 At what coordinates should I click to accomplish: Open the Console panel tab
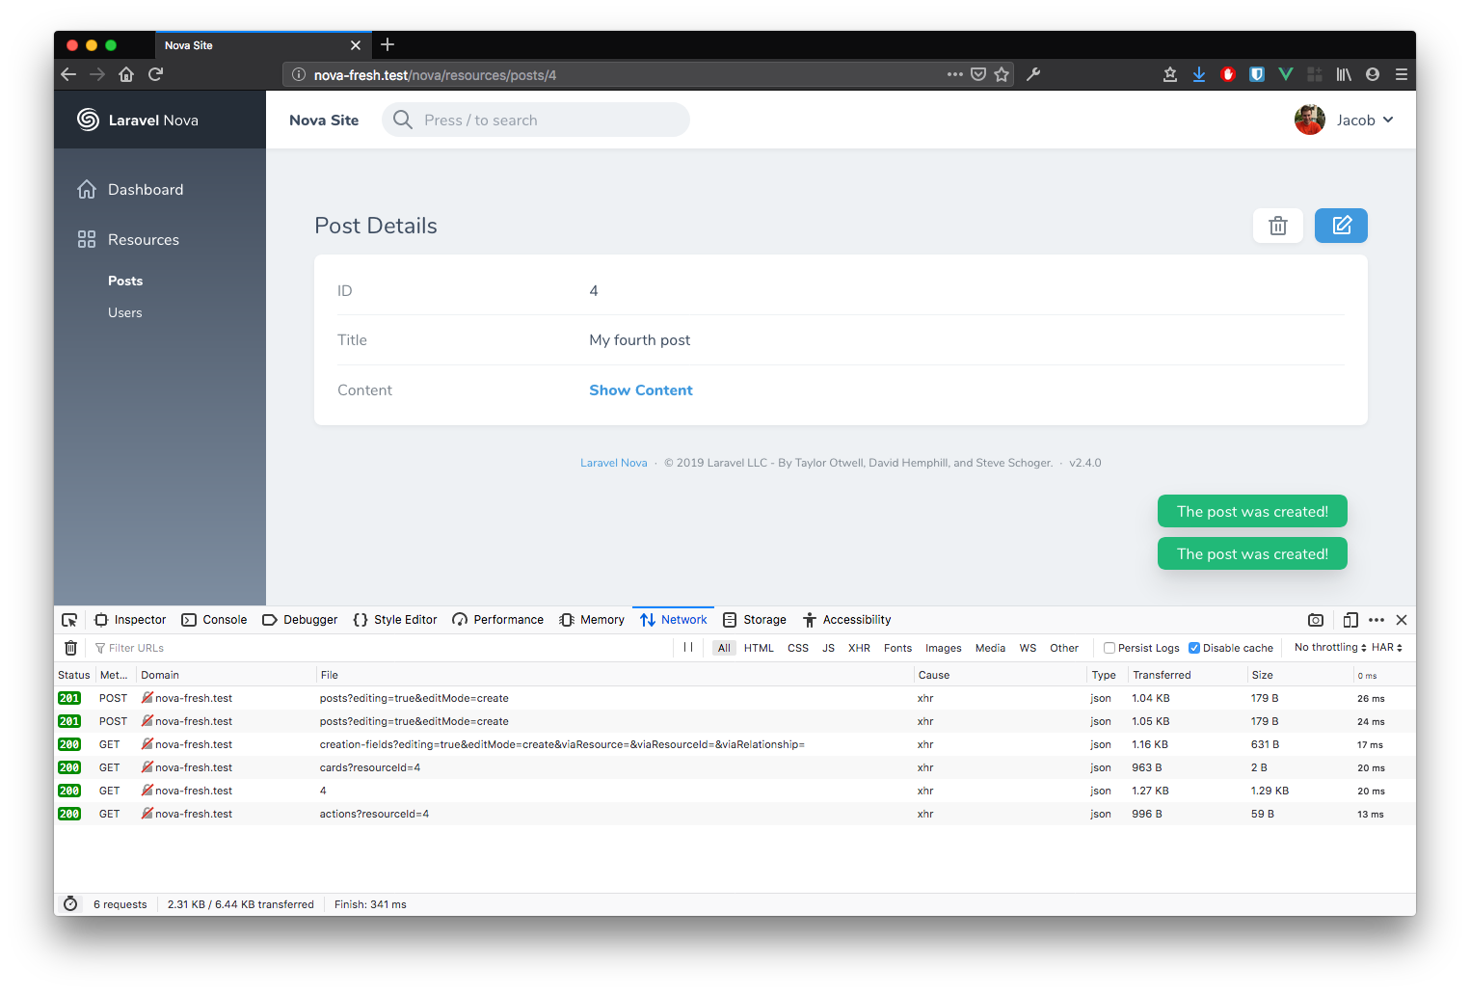coord(214,619)
